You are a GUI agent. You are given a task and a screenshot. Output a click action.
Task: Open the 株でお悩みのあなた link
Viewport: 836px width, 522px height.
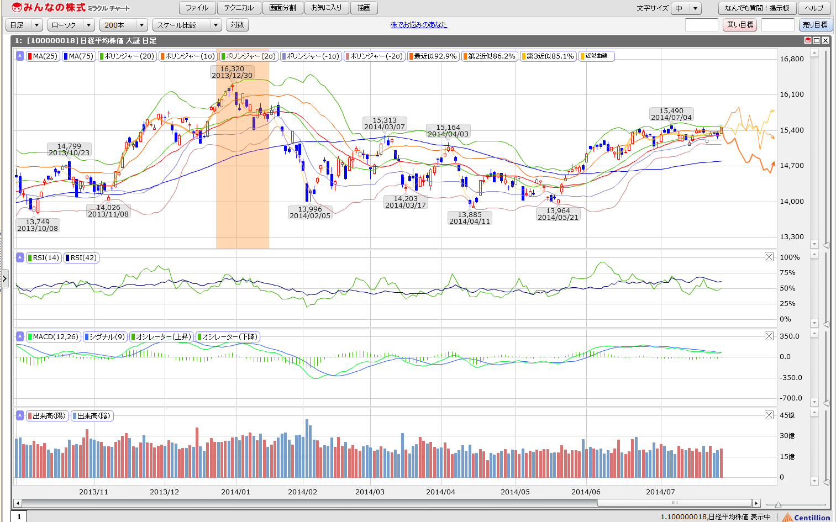coord(418,25)
